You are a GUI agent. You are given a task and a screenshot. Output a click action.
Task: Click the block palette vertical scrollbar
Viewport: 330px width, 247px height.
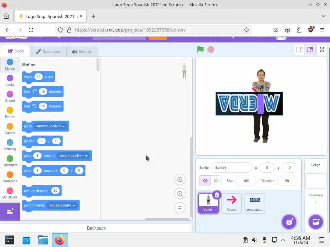[97, 64]
